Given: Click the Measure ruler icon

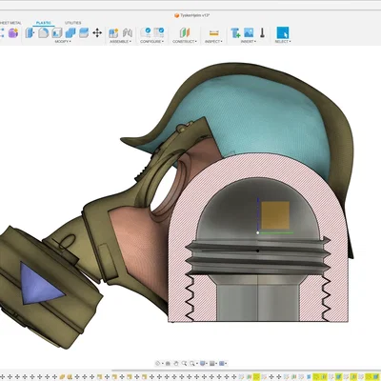Looking at the screenshot, I should pyautogui.click(x=213, y=32).
